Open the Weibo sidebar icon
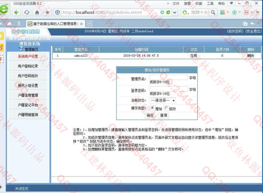 click(2, 48)
